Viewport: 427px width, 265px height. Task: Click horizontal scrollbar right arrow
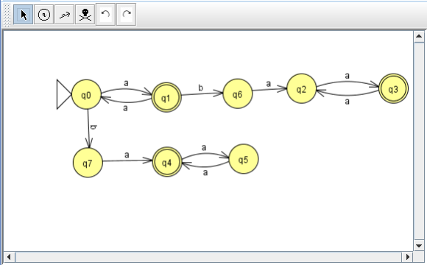pyautogui.click(x=407, y=257)
